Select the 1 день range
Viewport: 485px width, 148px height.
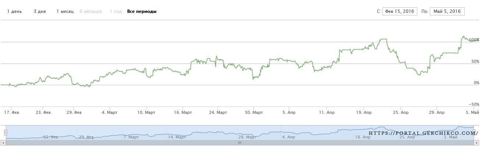point(15,11)
